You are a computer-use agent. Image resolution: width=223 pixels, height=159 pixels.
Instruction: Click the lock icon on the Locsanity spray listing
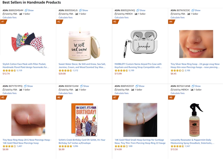tap(172, 89)
